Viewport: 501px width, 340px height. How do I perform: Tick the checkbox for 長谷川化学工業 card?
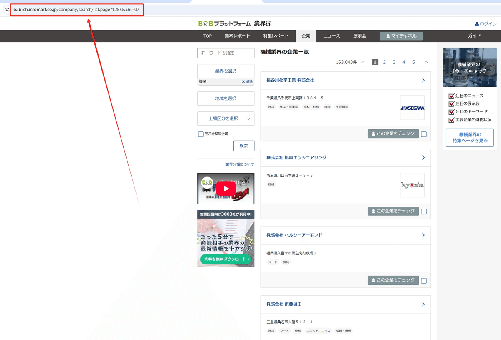424,134
